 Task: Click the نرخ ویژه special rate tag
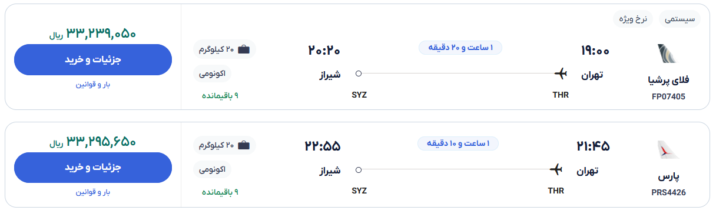(633, 19)
